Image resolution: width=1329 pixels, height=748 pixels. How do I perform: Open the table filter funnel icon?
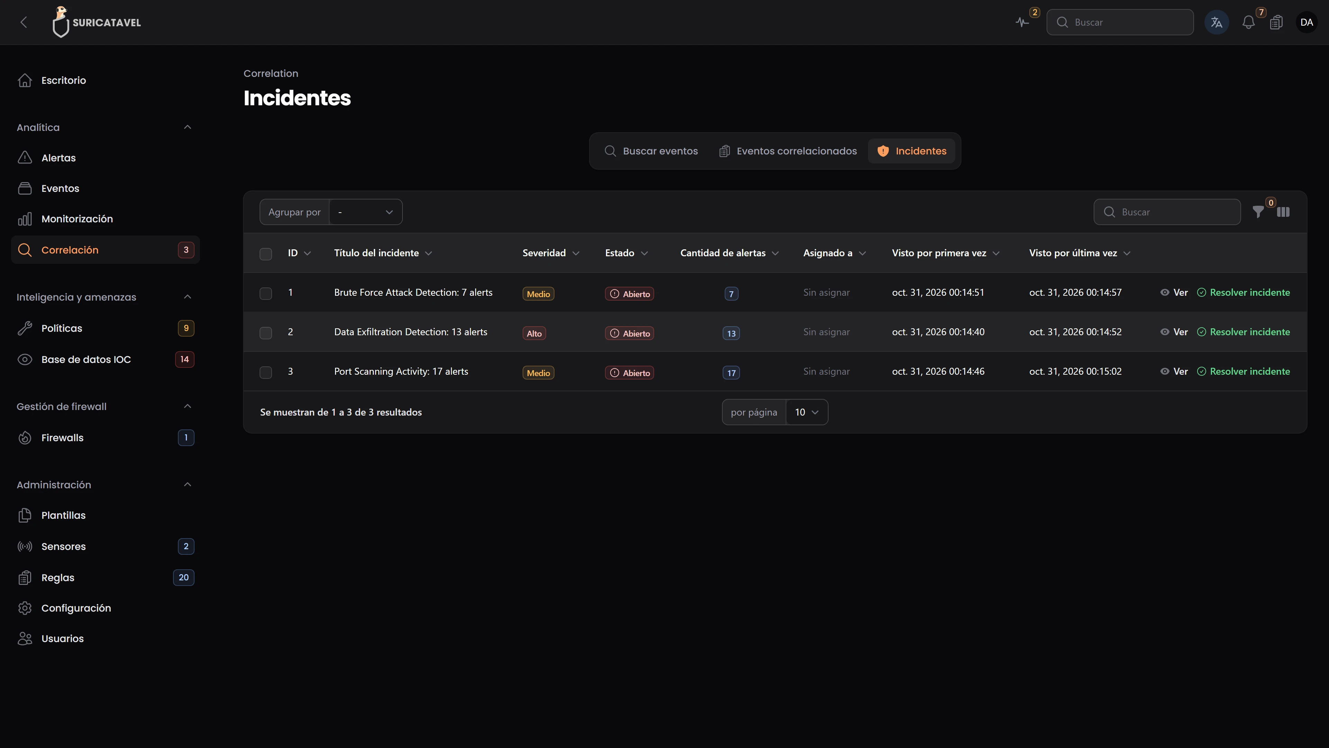click(1258, 212)
